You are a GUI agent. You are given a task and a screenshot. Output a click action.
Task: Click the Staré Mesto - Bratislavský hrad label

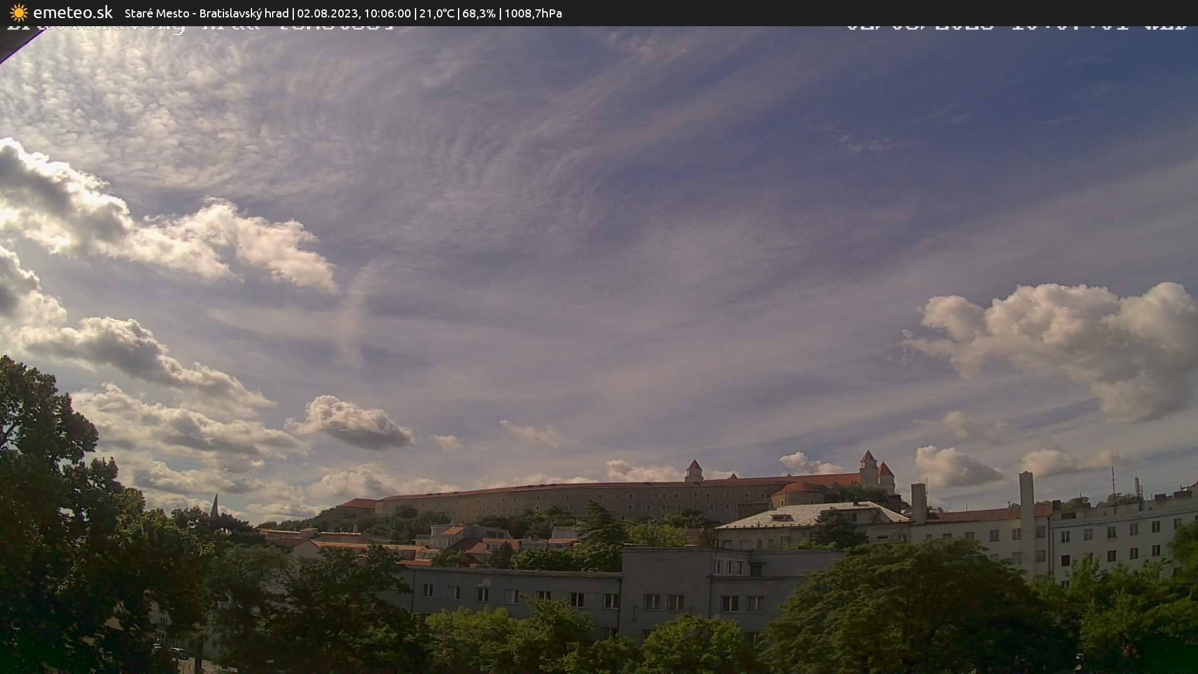coord(206,13)
